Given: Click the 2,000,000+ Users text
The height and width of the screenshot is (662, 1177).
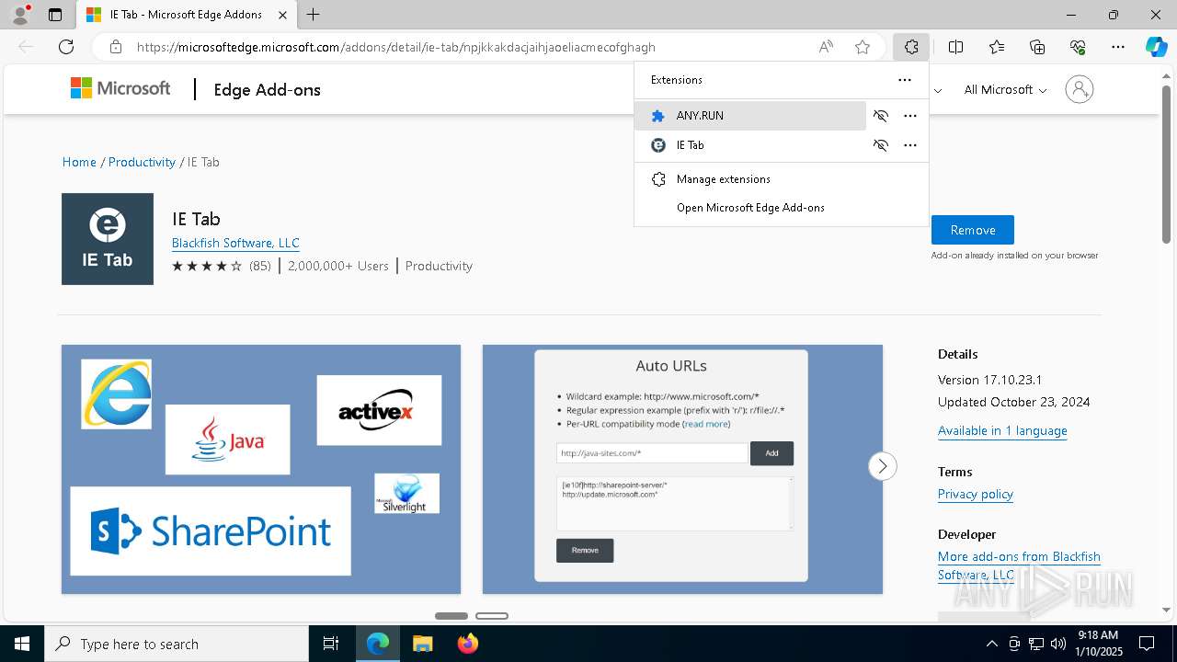Looking at the screenshot, I should click(338, 266).
